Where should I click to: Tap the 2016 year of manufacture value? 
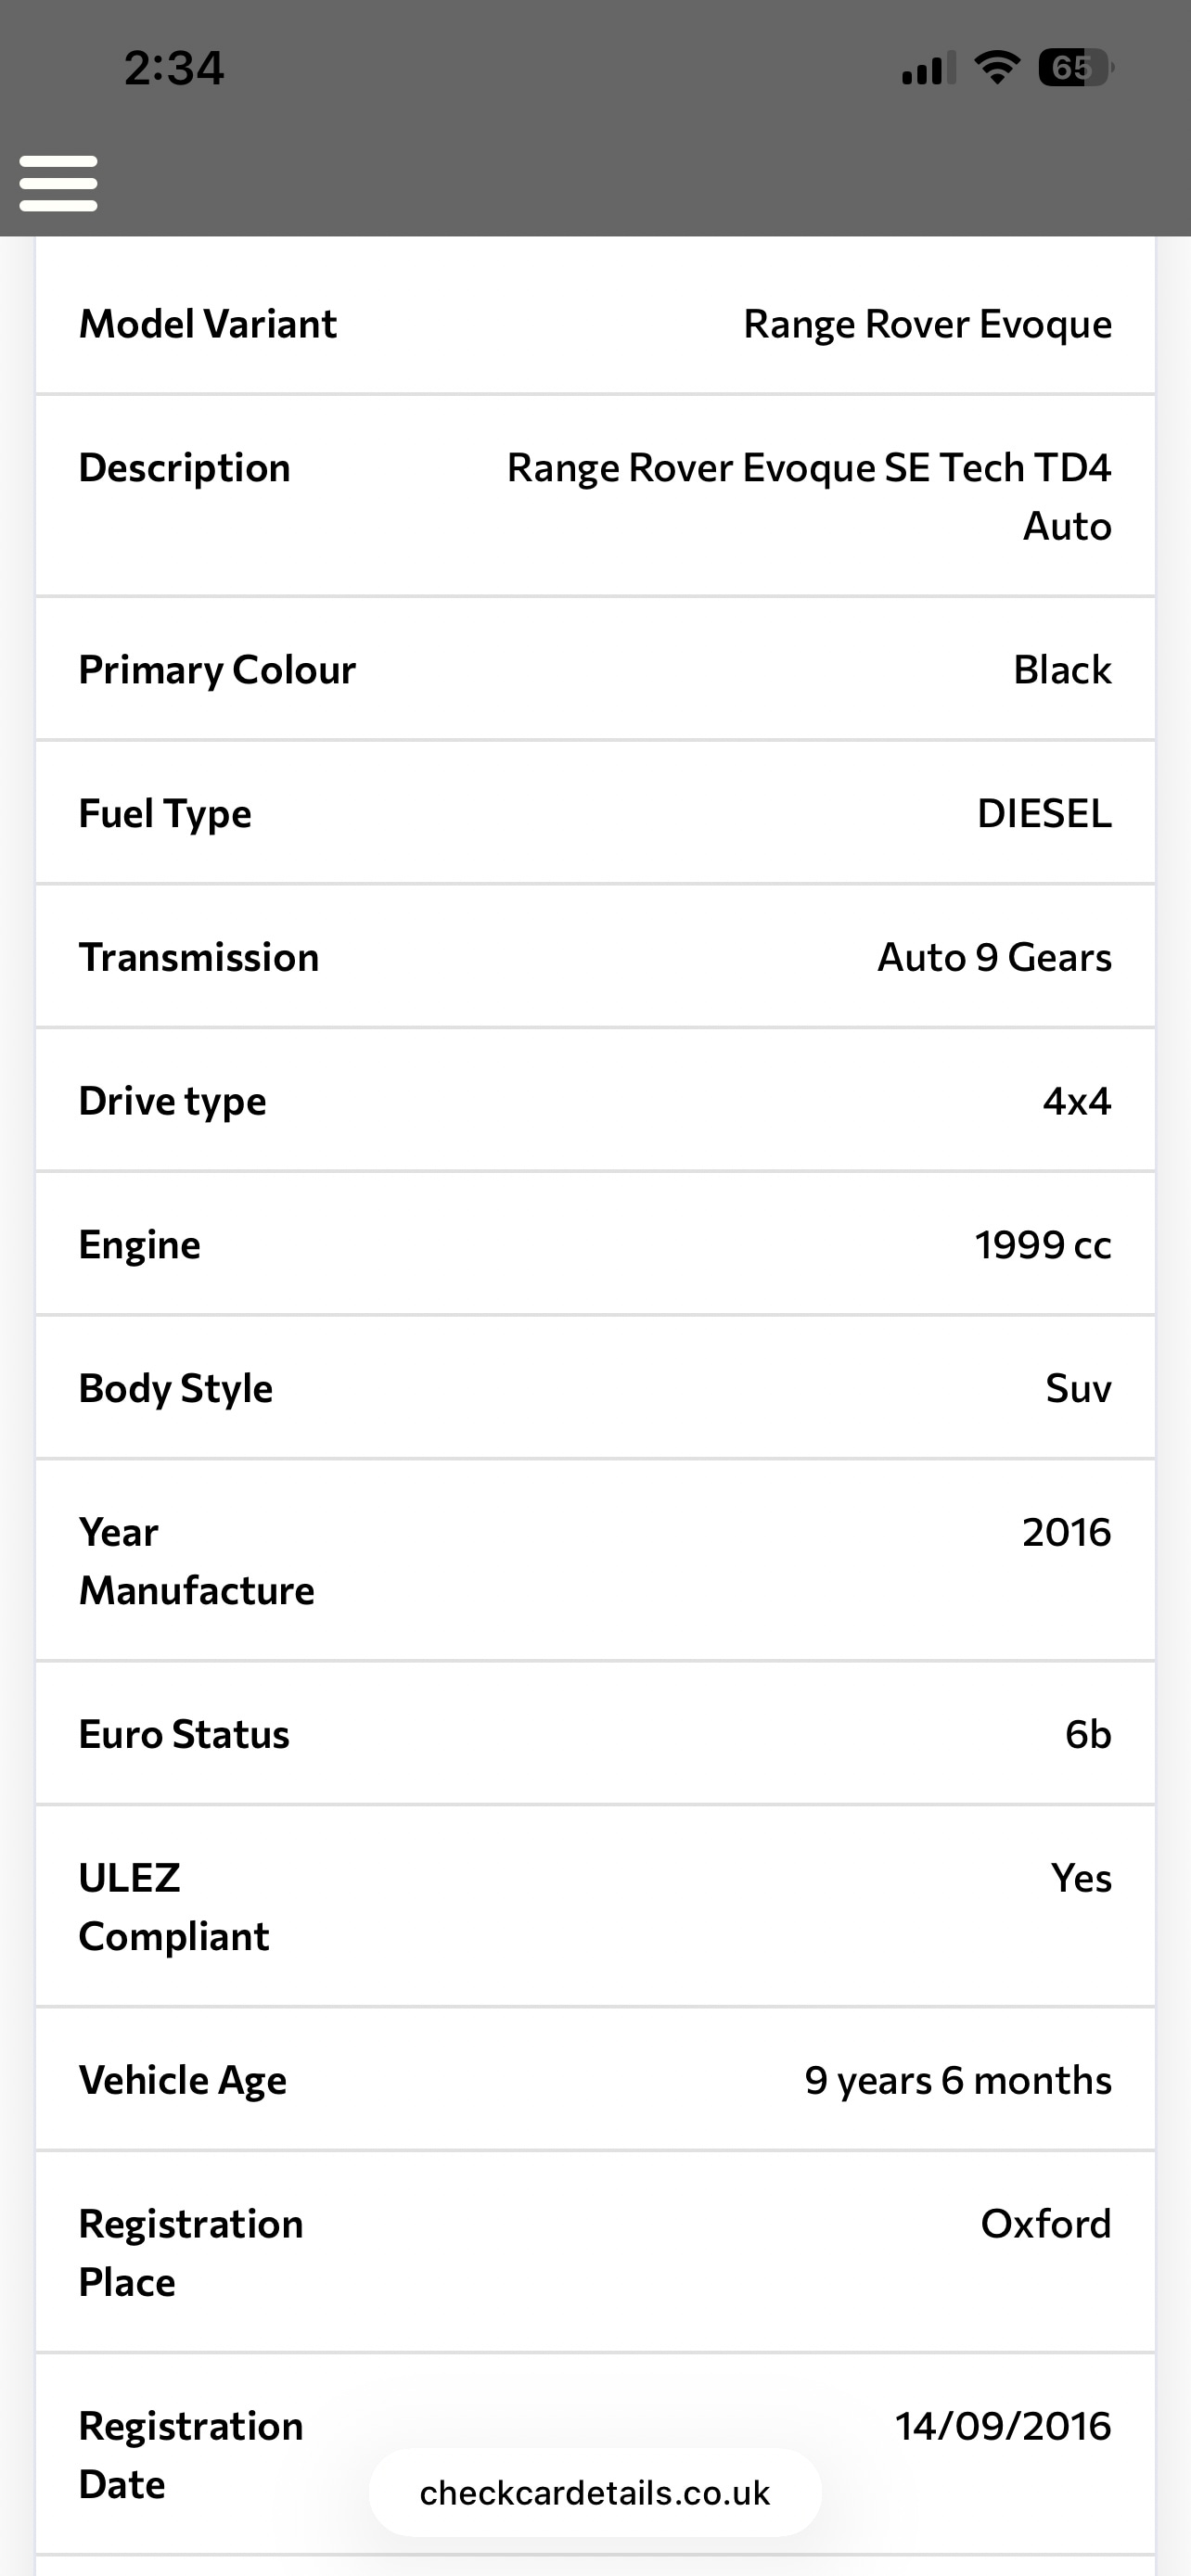click(x=1066, y=1533)
